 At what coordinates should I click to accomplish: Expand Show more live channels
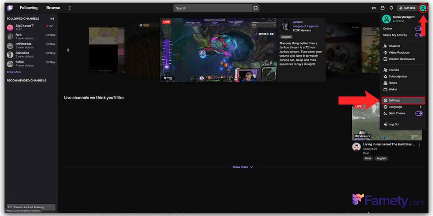click(x=243, y=167)
